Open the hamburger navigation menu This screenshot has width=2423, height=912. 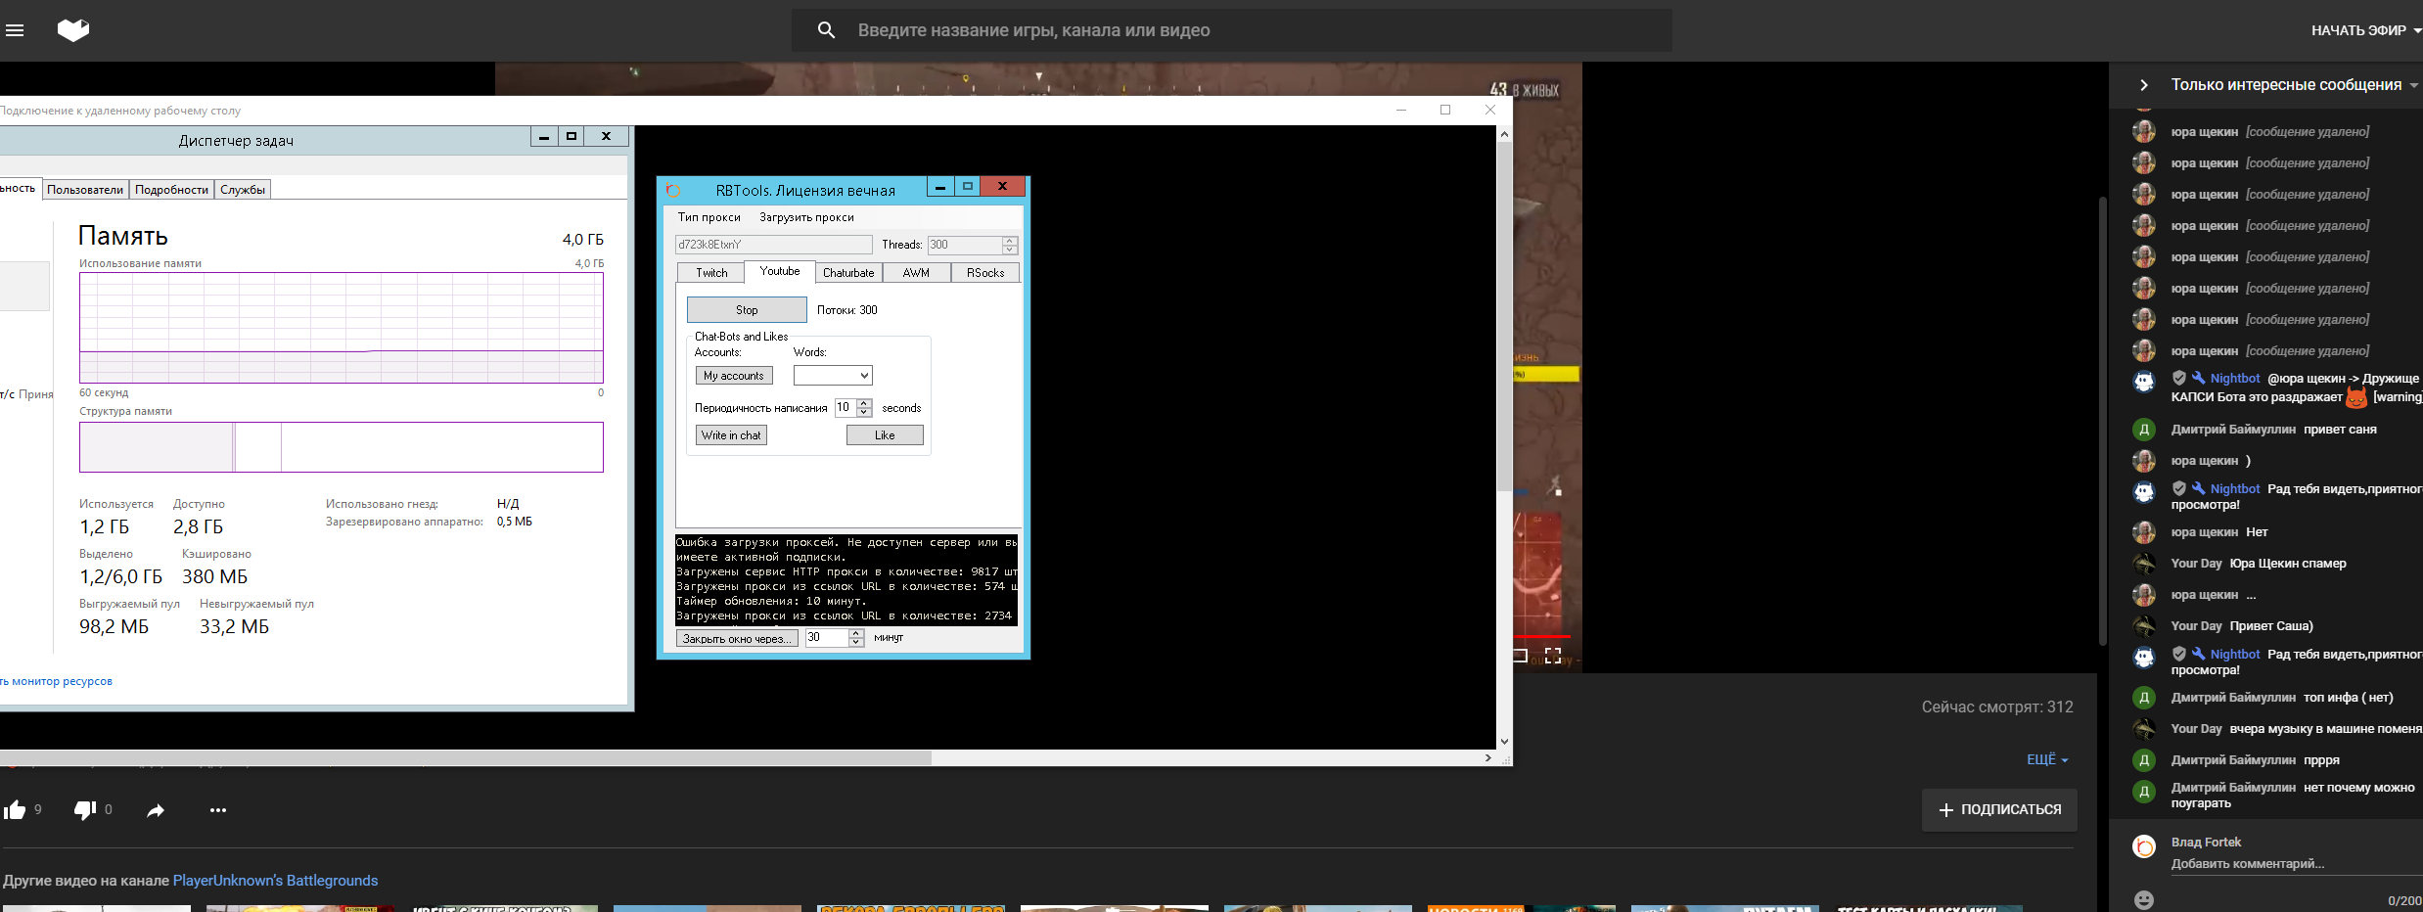pyautogui.click(x=15, y=30)
